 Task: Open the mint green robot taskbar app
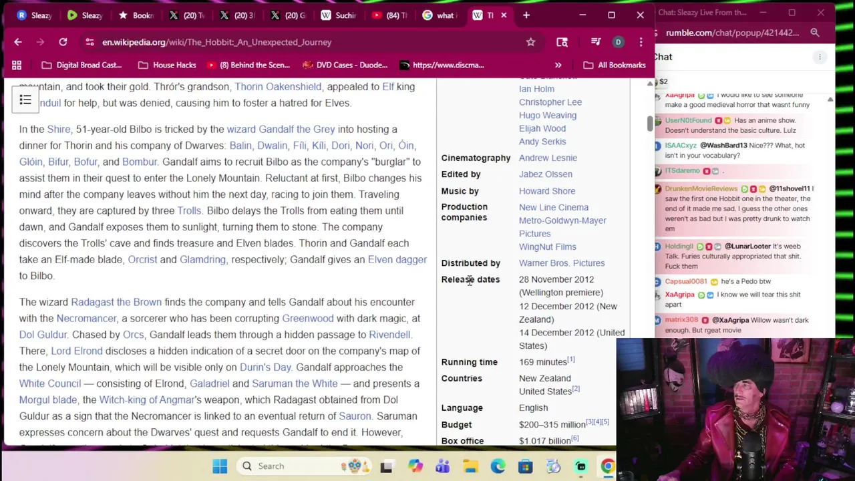580,466
